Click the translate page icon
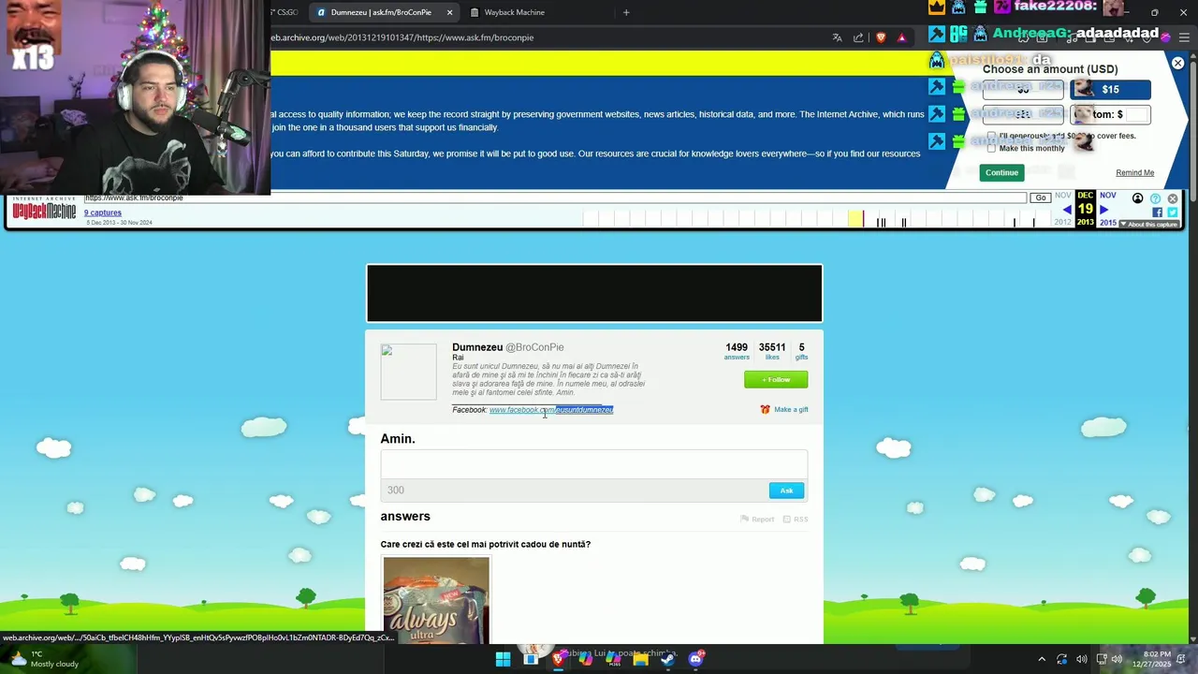 (x=837, y=37)
